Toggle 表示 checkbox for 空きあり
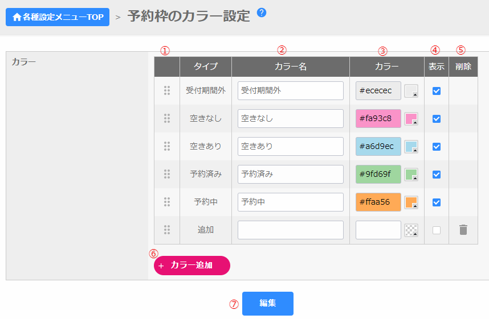The image size is (489, 319). [437, 147]
